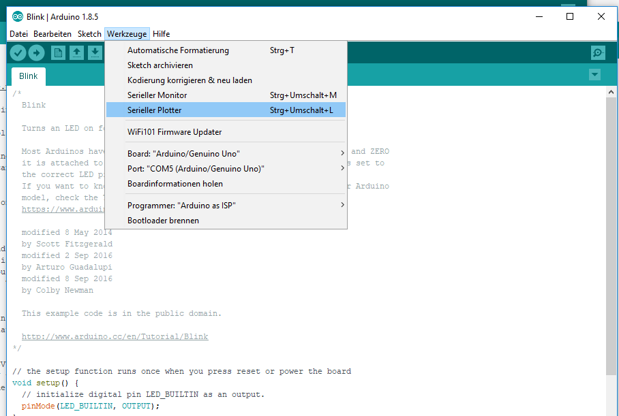Open Serieller Monitor from the menu

(226, 95)
